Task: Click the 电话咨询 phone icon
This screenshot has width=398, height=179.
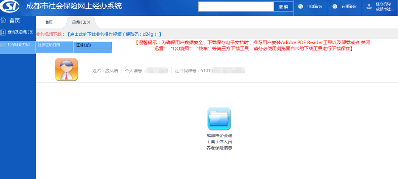Action: tap(300, 7)
